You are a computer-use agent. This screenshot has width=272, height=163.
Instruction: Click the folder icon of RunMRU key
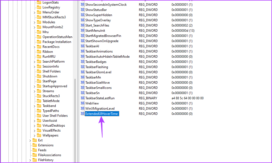(39, 57)
